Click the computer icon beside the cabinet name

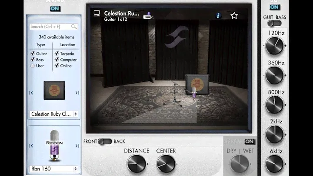pyautogui.click(x=97, y=14)
